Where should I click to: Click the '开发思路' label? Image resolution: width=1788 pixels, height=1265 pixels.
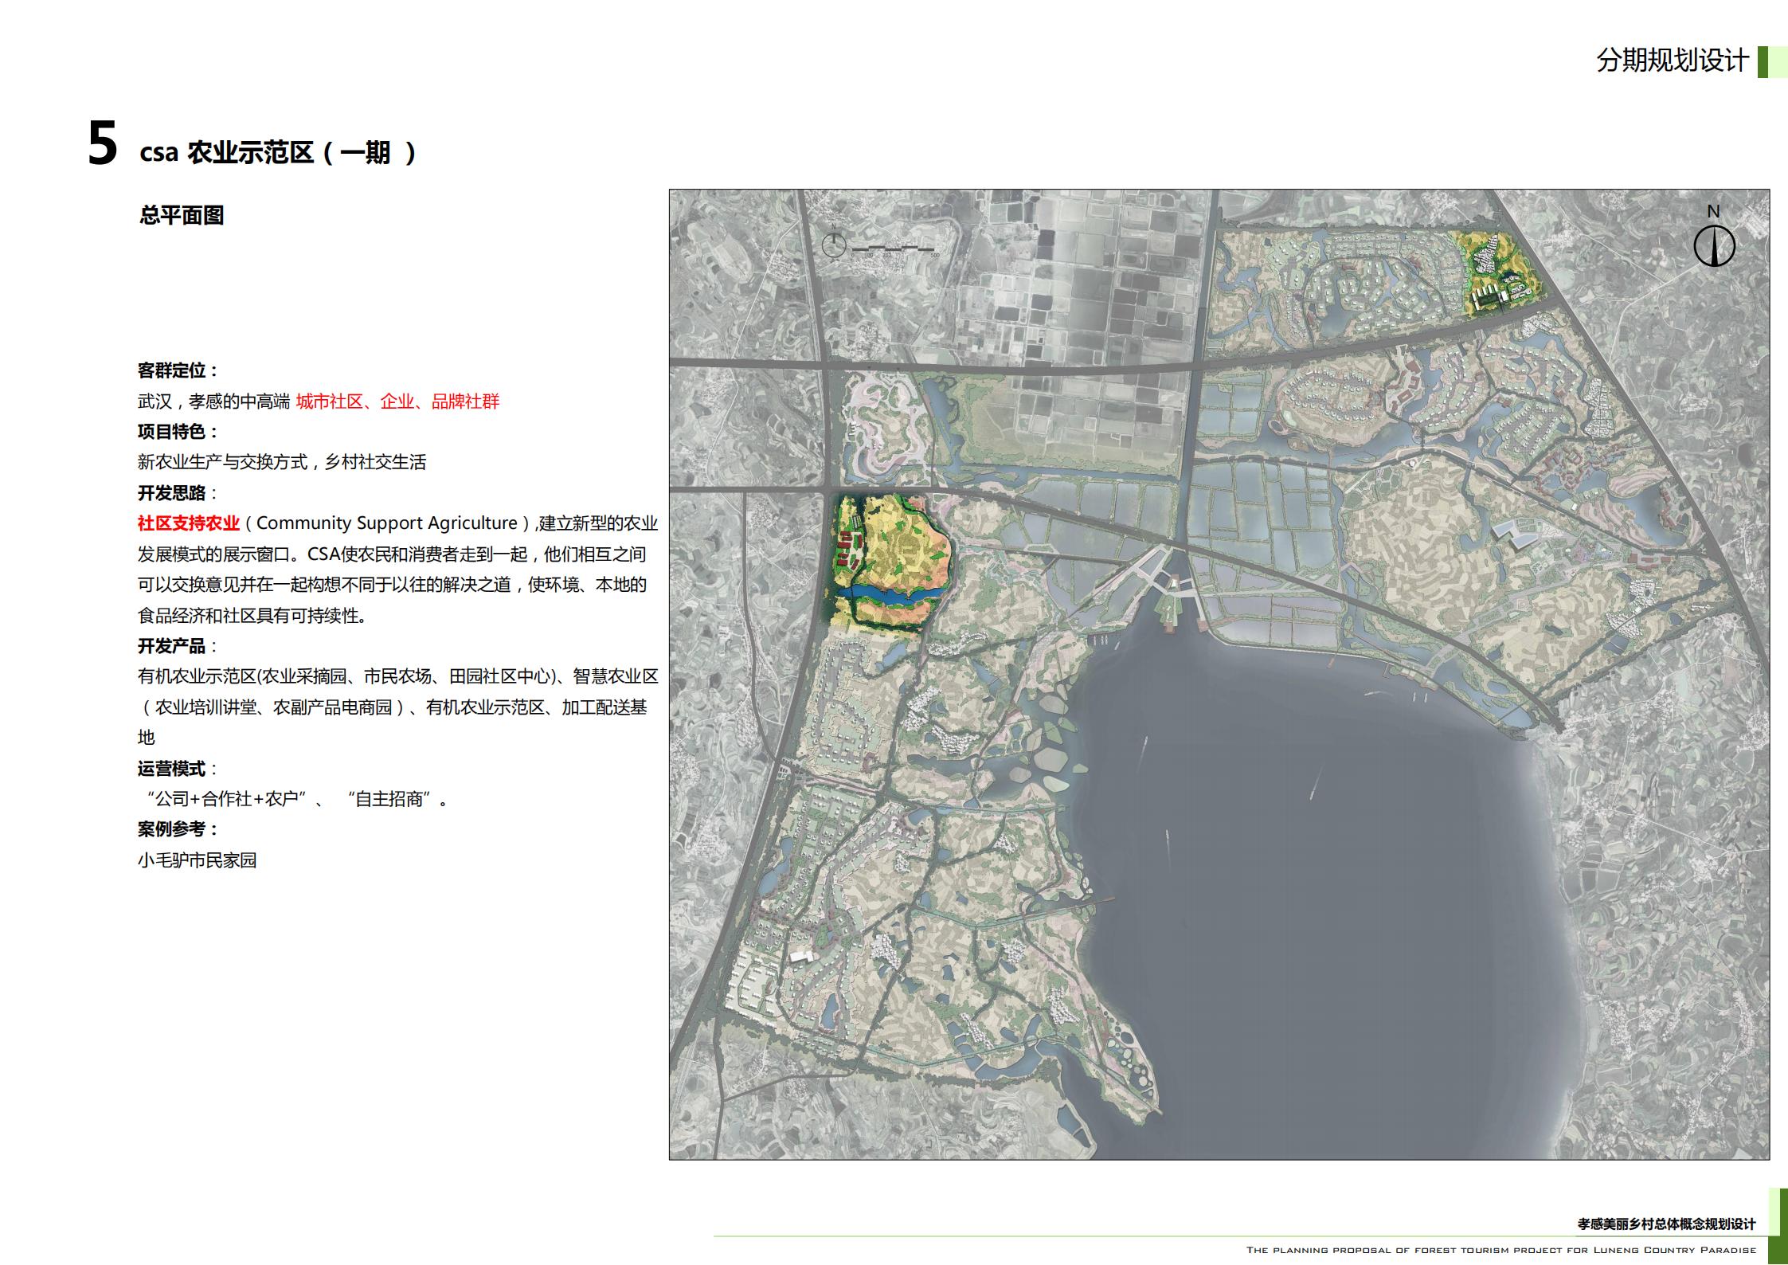click(x=171, y=493)
